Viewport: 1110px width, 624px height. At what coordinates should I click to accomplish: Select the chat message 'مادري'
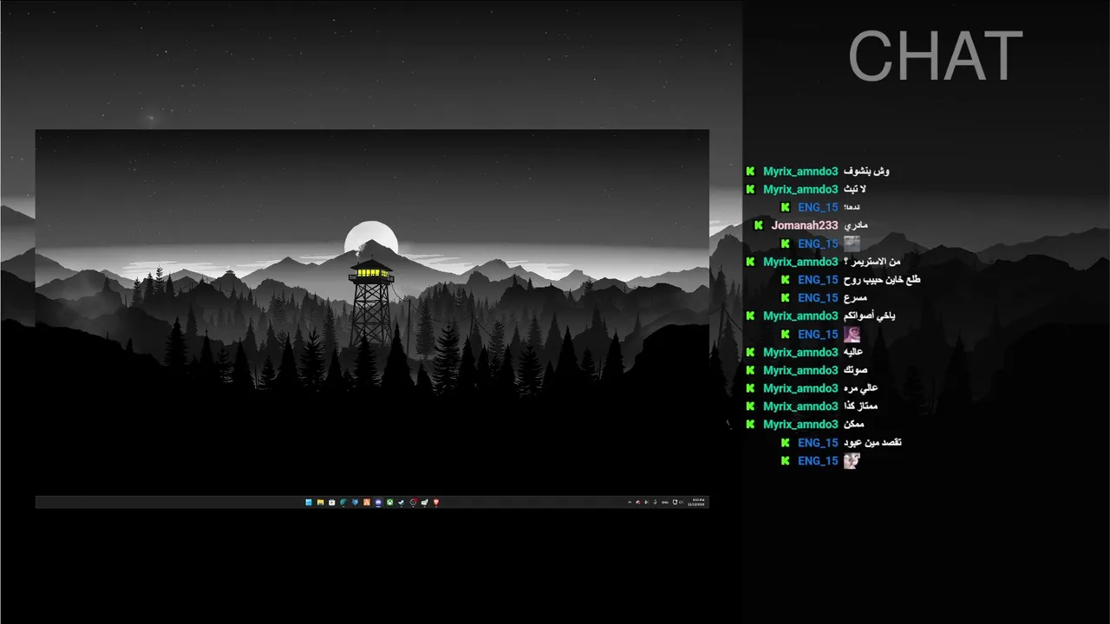[x=855, y=225]
